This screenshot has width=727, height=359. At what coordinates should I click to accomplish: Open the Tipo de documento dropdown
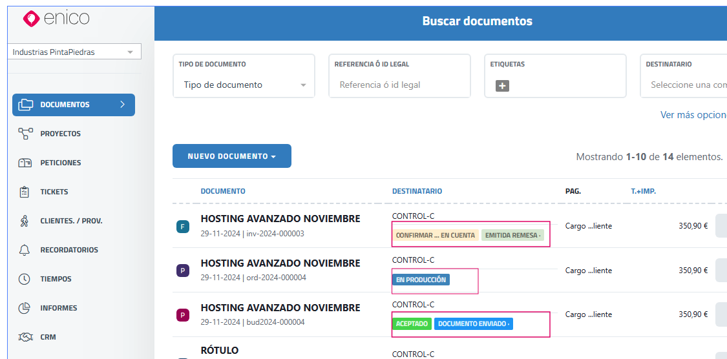click(244, 85)
